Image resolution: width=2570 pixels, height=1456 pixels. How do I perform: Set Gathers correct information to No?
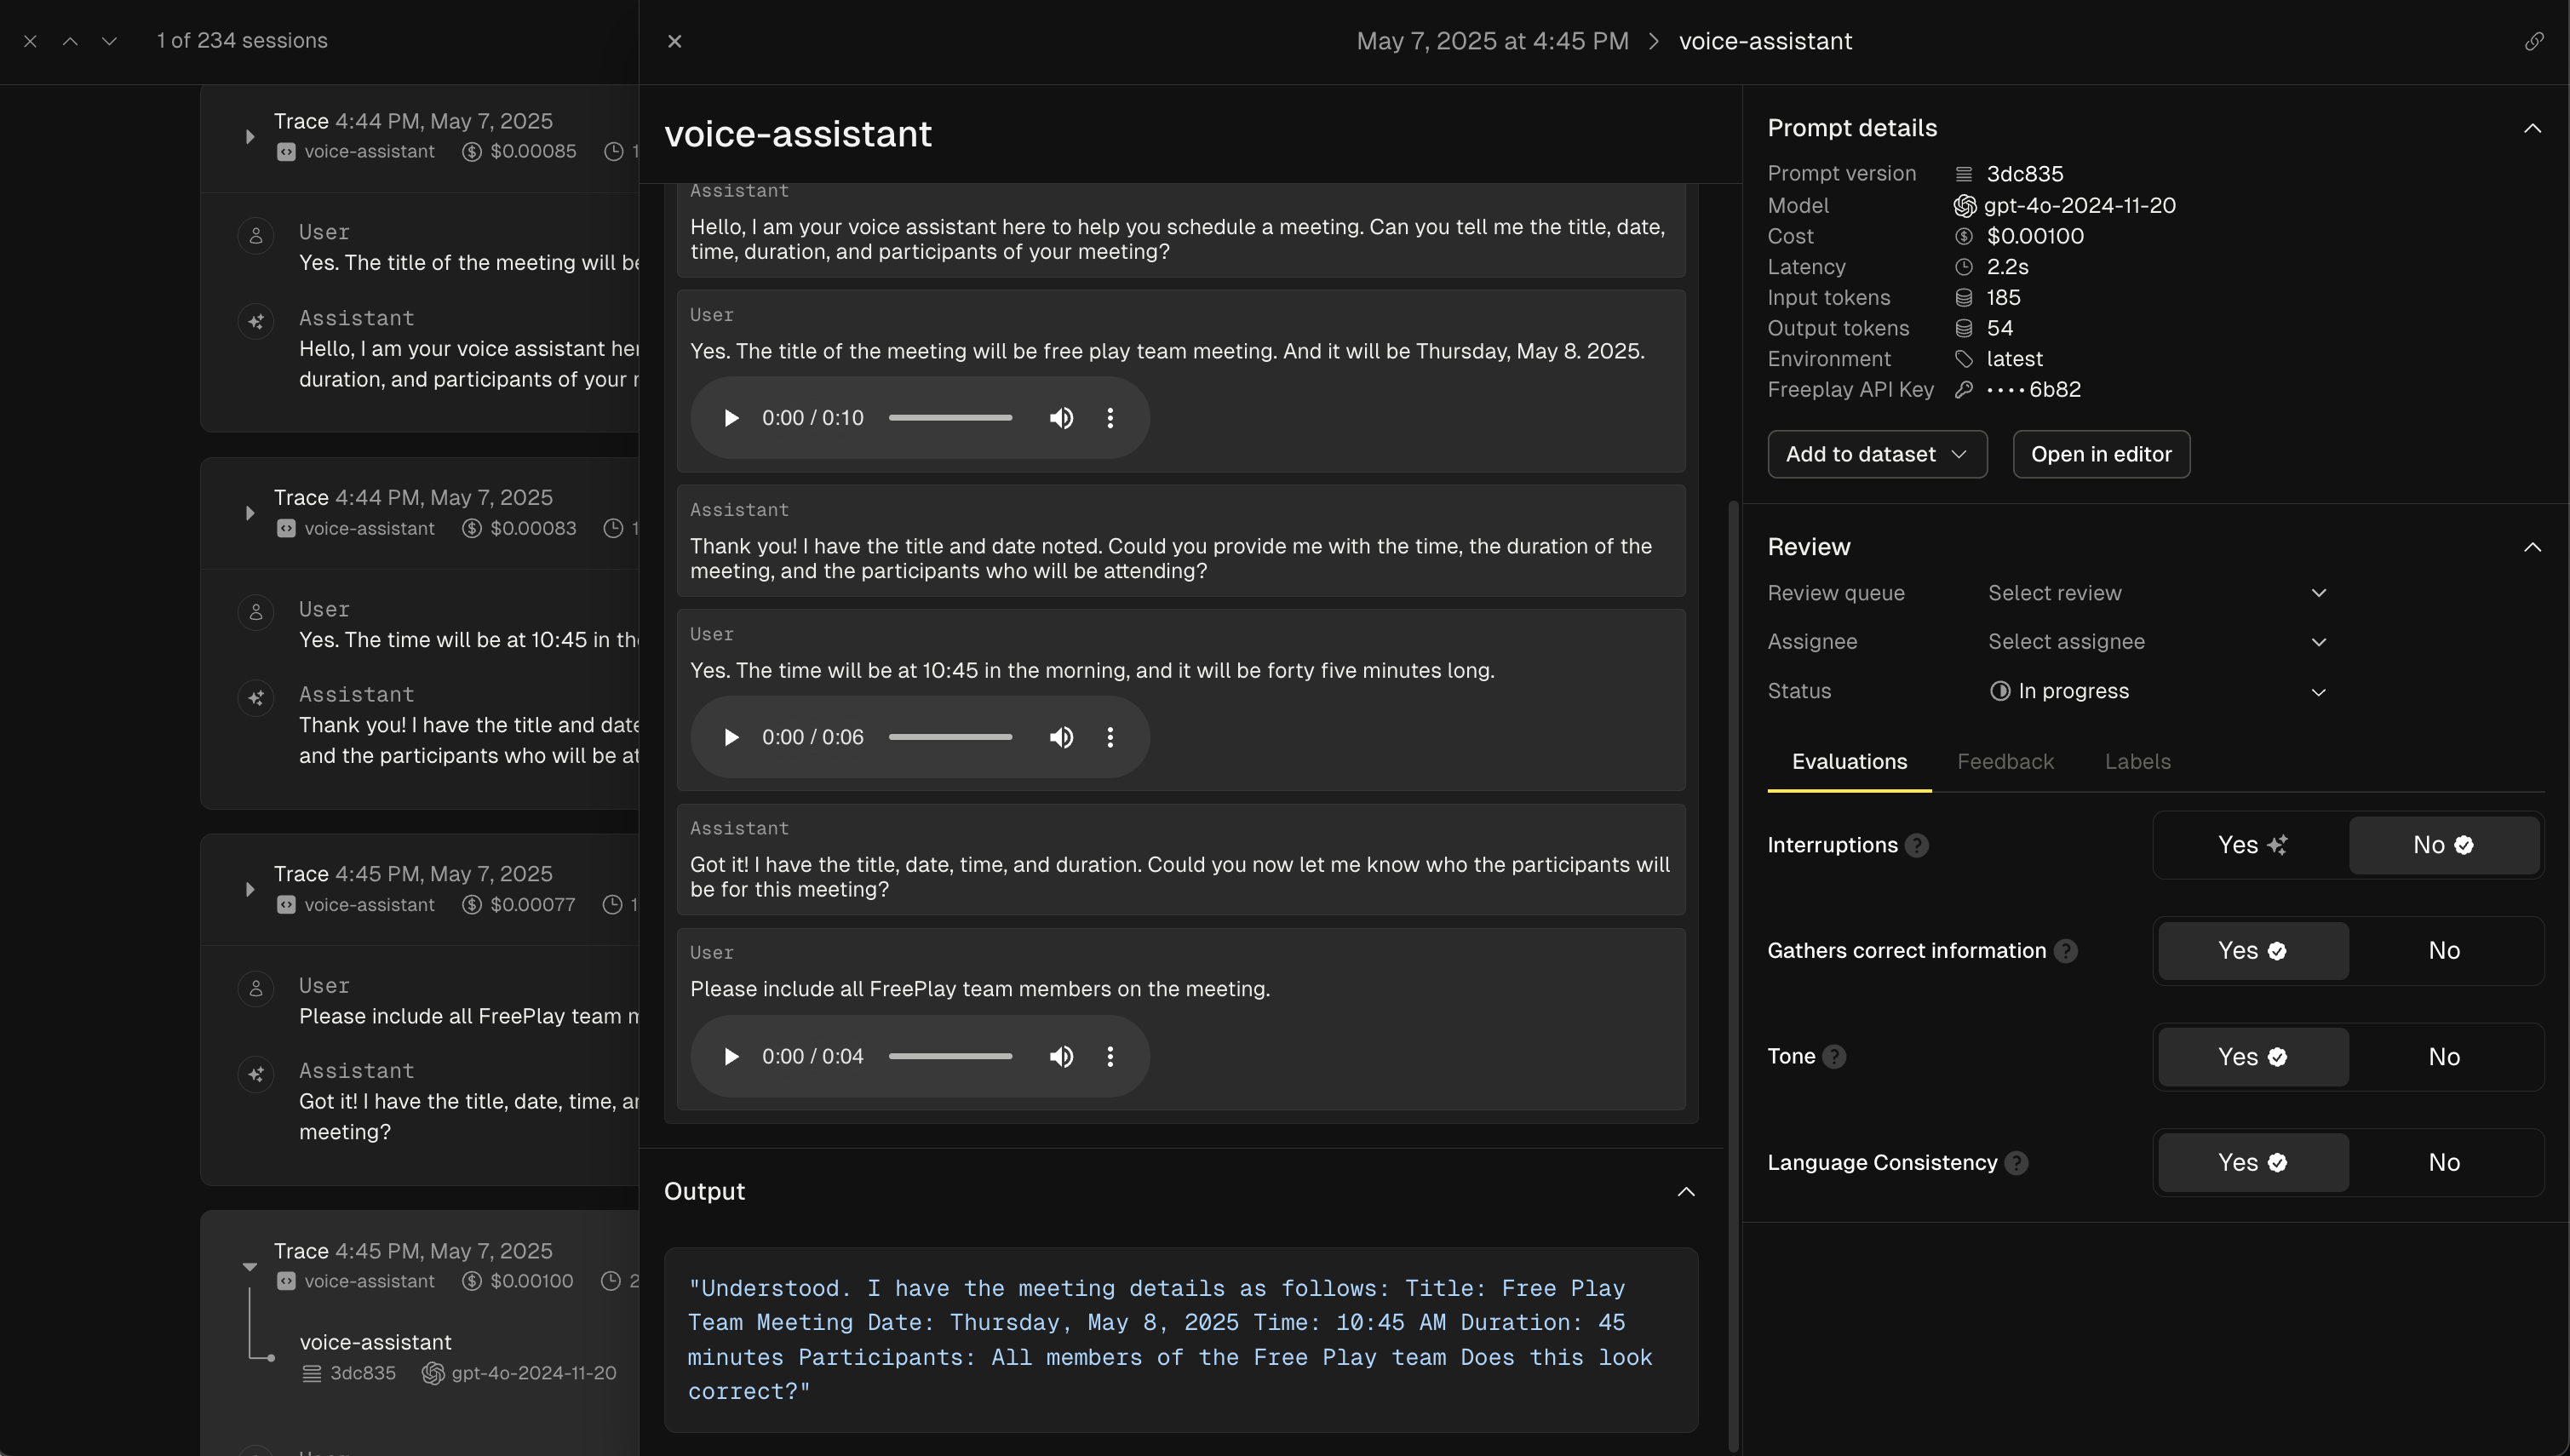[2443, 951]
